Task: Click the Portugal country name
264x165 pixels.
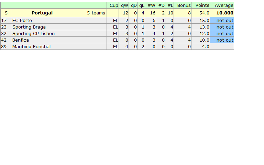Action: [42, 13]
